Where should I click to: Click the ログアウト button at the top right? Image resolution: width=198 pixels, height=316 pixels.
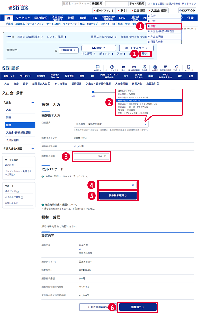pyautogui.click(x=187, y=10)
